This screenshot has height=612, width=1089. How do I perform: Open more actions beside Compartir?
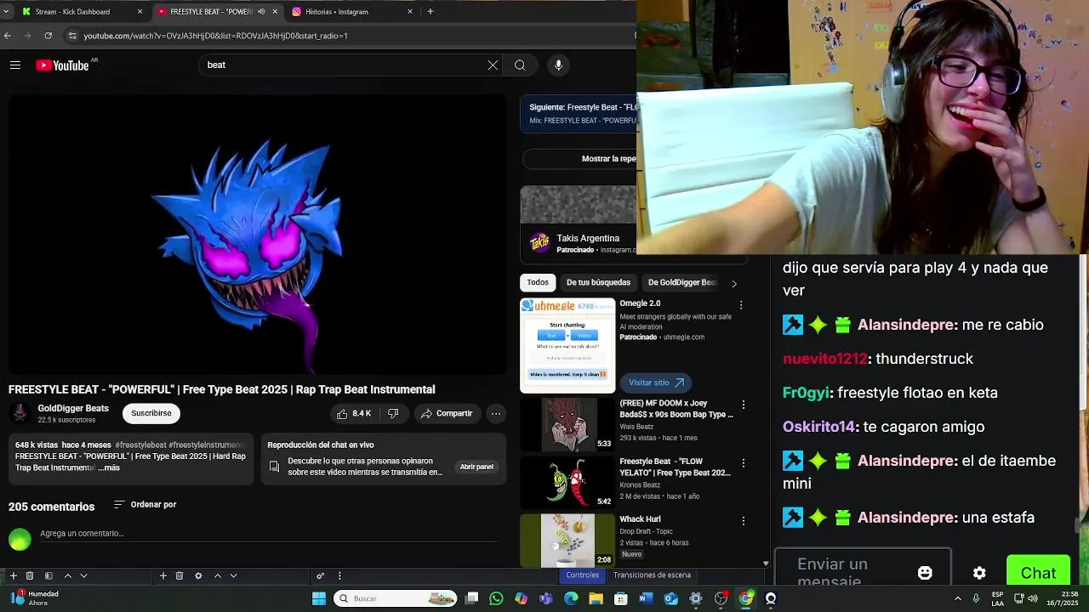496,414
